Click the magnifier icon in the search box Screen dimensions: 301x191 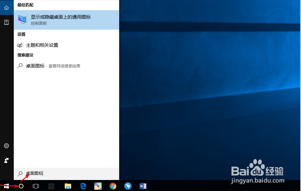pyautogui.click(x=20, y=174)
